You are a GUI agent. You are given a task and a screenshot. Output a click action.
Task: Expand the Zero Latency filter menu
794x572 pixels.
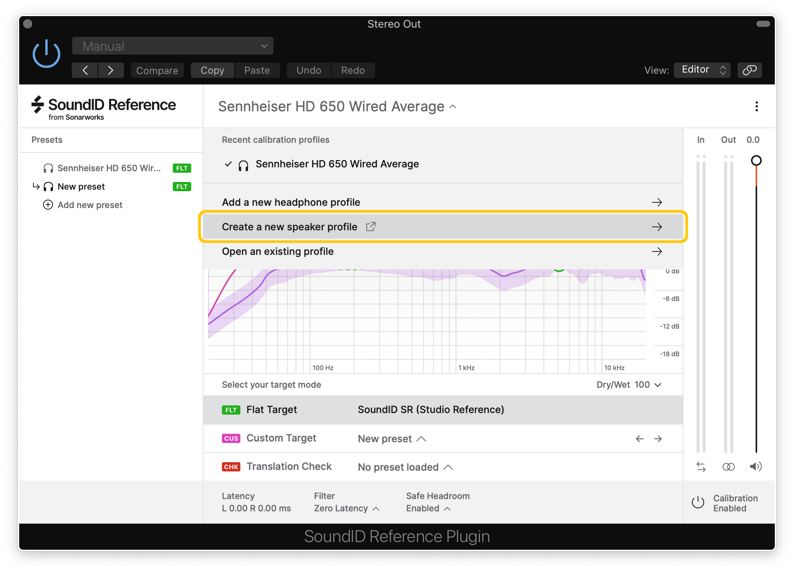click(x=346, y=508)
